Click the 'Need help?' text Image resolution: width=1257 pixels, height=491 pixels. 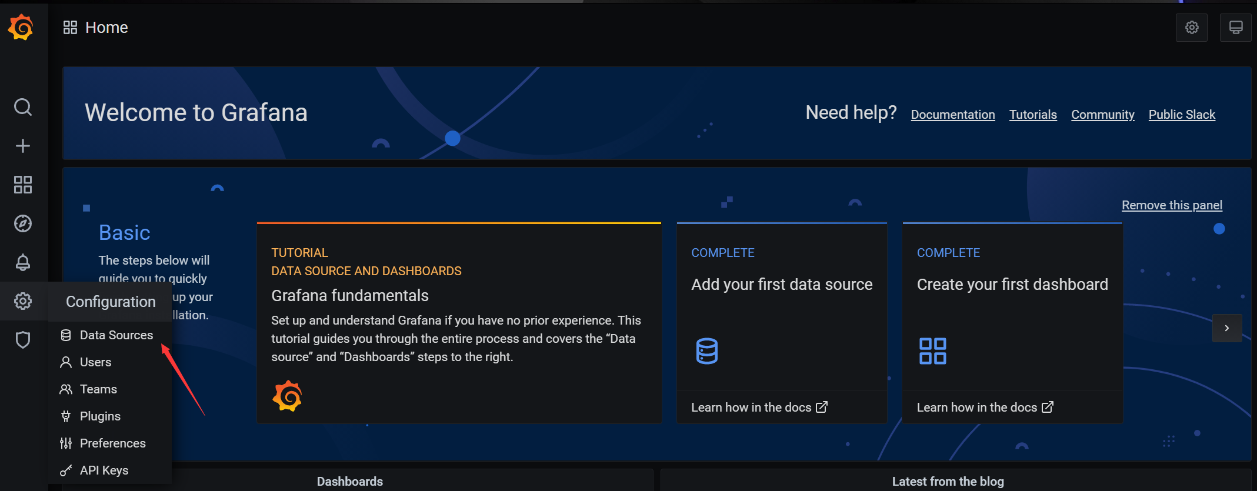pyautogui.click(x=851, y=112)
